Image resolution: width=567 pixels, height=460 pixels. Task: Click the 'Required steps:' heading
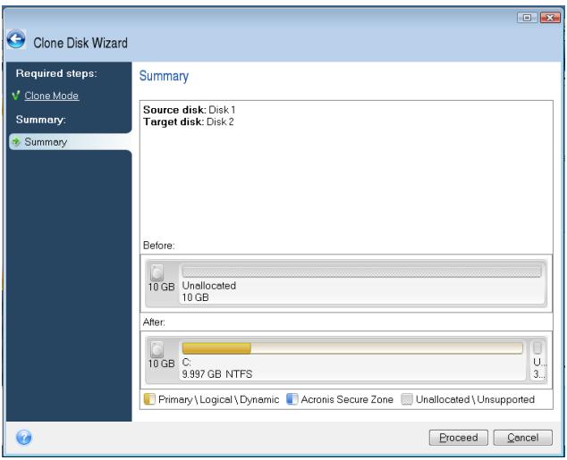coord(56,73)
